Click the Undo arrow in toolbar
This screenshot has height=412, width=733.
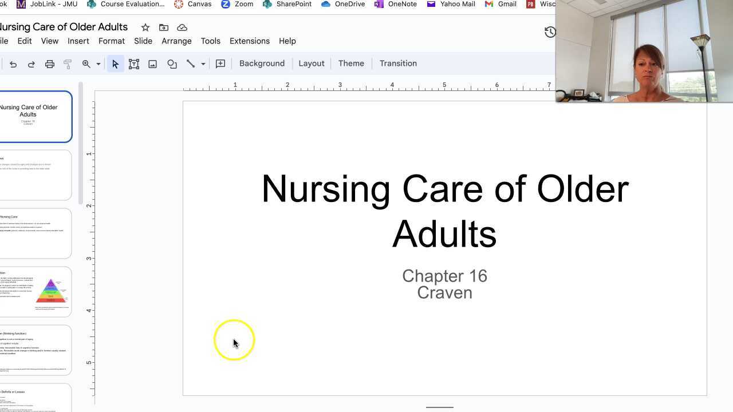(13, 64)
